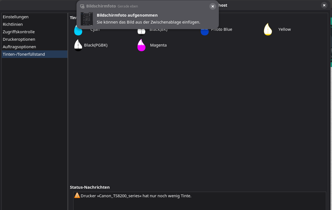Click the low ink status message text
The width and height of the screenshot is (332, 210).
(136, 196)
